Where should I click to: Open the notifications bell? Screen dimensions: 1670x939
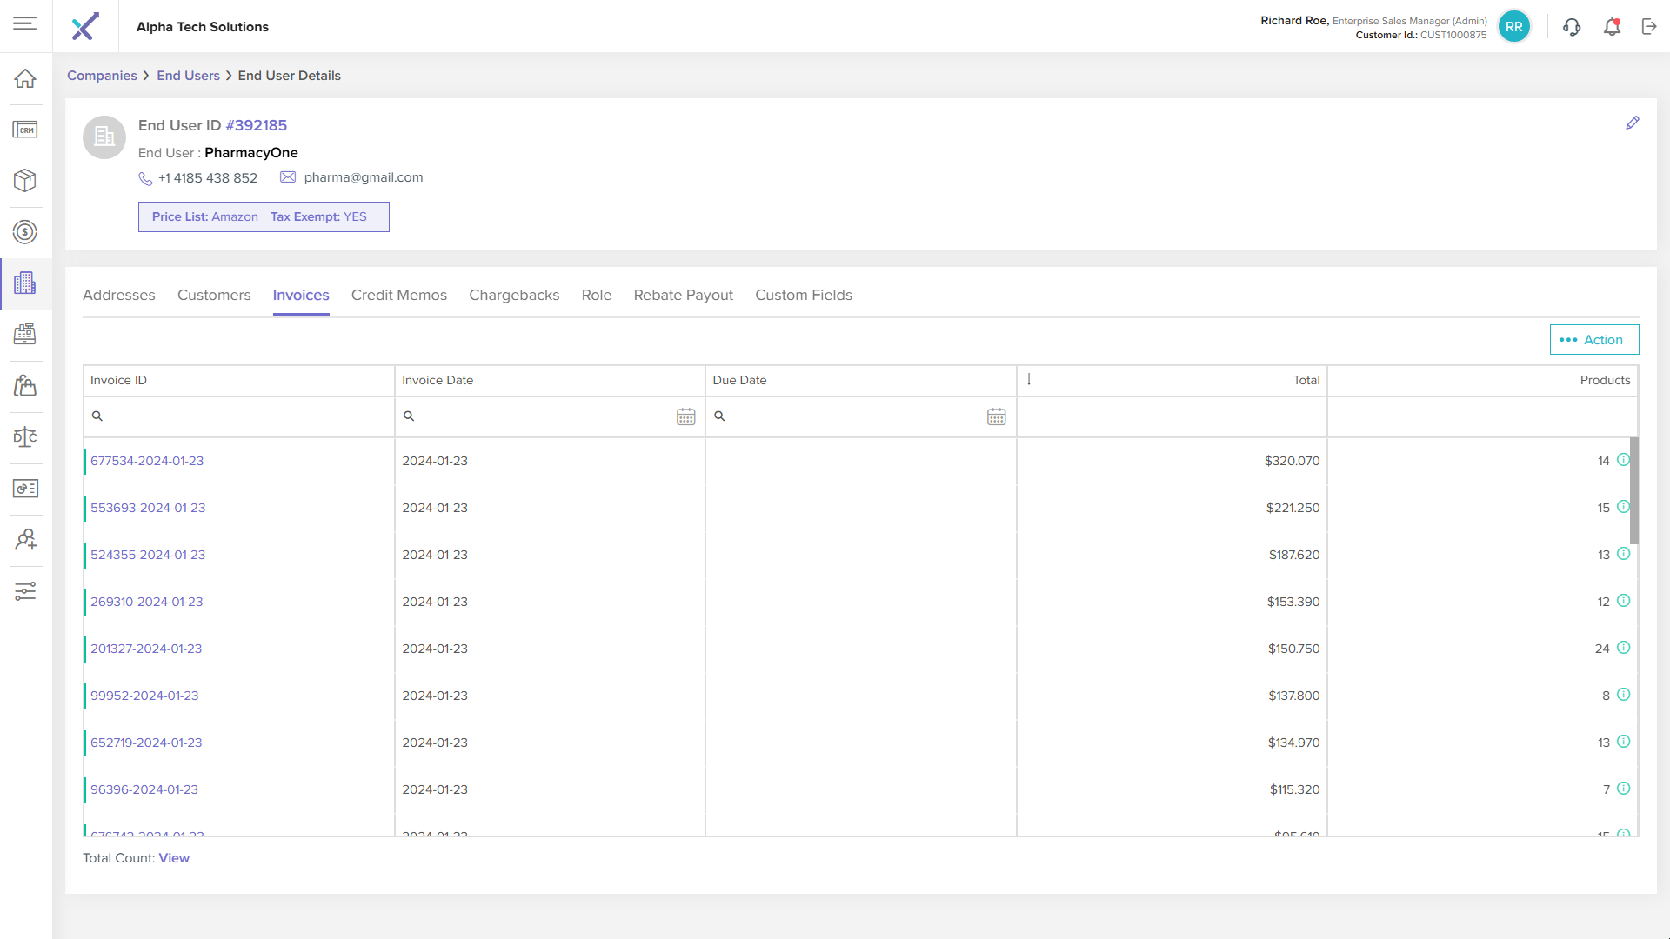coord(1612,27)
